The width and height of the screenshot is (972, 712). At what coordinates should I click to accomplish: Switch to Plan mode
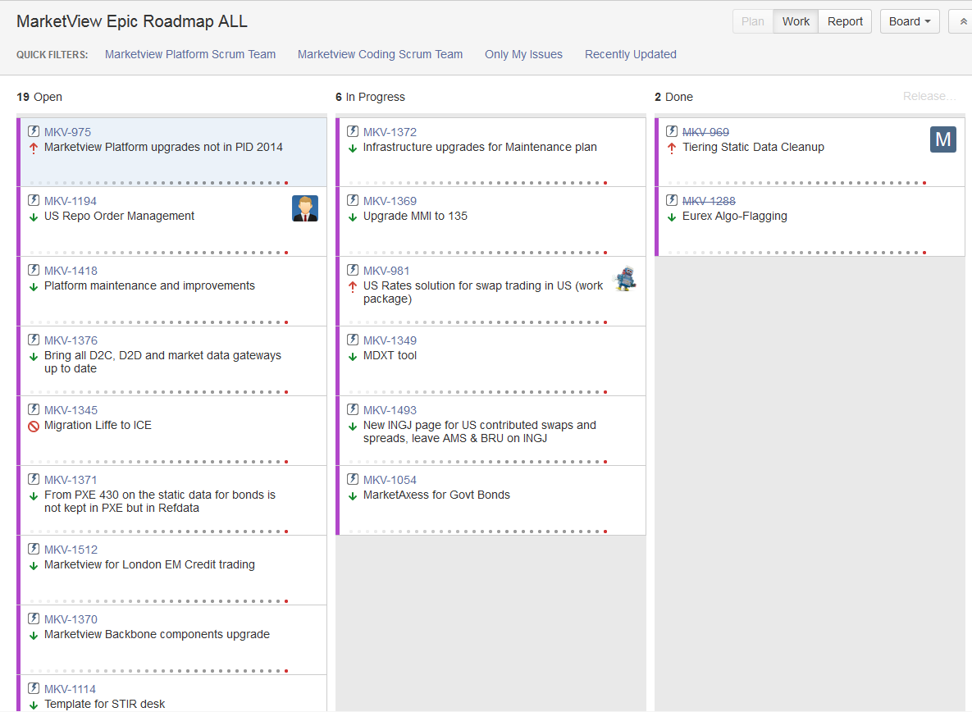point(752,21)
